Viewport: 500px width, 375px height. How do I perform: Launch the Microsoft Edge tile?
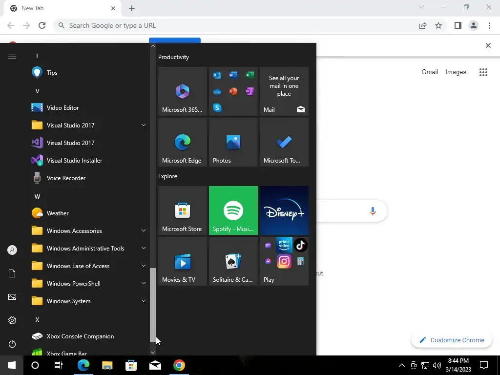click(183, 142)
